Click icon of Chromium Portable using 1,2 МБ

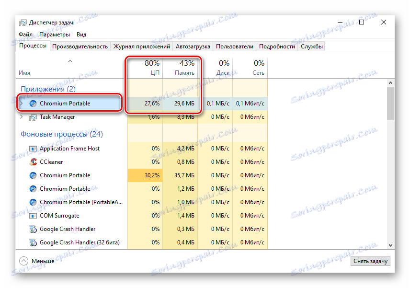[x=33, y=189]
